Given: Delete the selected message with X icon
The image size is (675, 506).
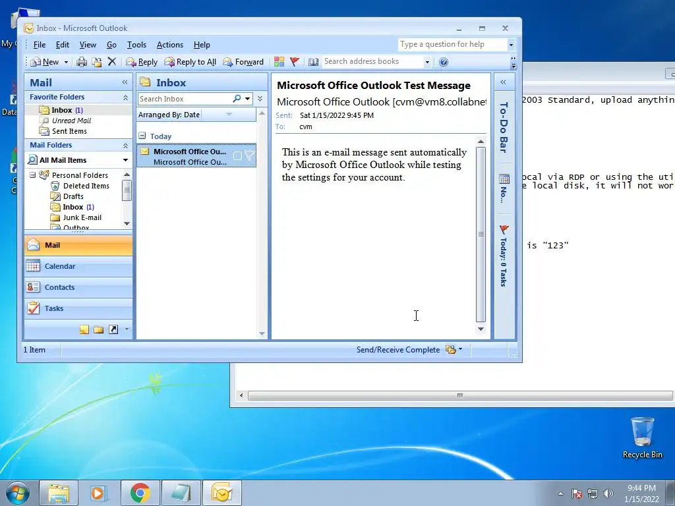Looking at the screenshot, I should pyautogui.click(x=112, y=61).
